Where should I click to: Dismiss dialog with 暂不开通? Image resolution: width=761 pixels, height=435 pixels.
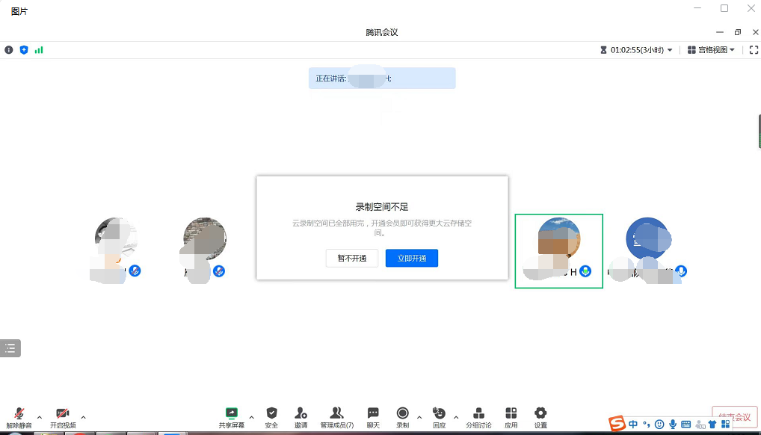(x=351, y=258)
